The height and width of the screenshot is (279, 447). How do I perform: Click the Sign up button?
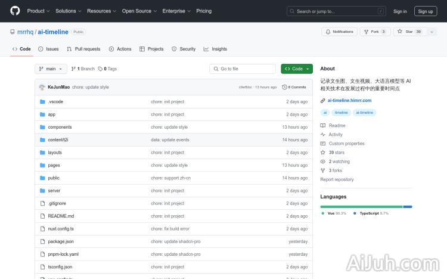click(426, 11)
